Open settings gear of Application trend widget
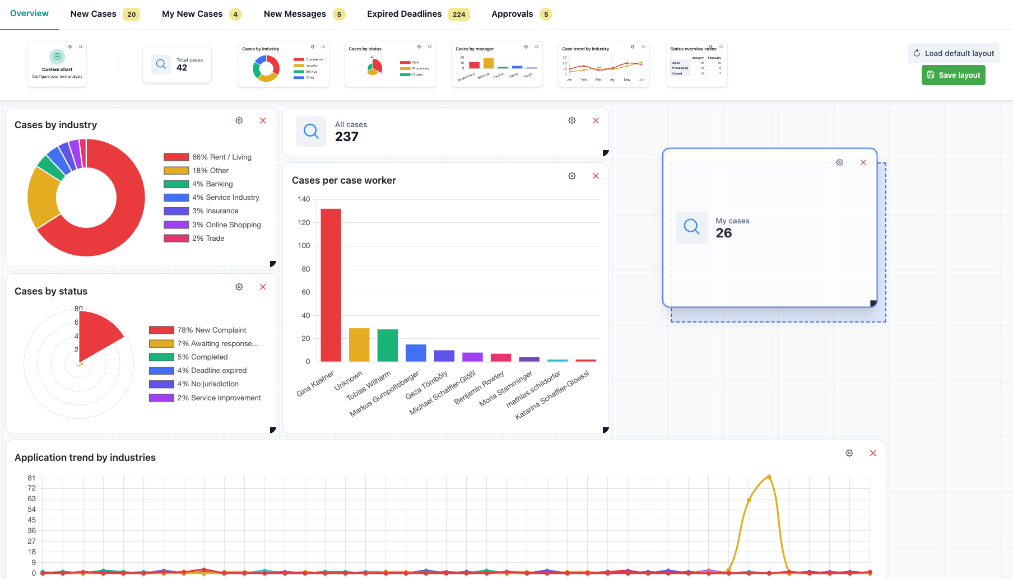The height and width of the screenshot is (579, 1013). [x=849, y=453]
